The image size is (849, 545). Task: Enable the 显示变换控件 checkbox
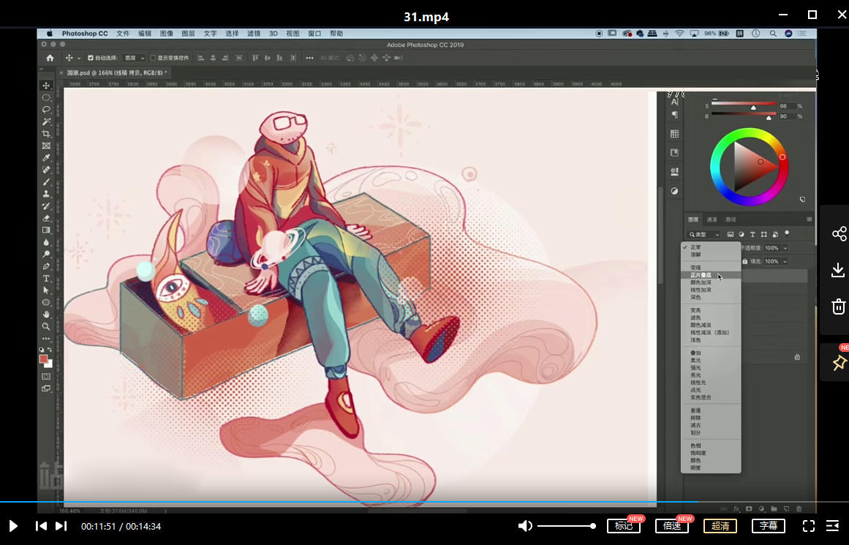coord(153,58)
